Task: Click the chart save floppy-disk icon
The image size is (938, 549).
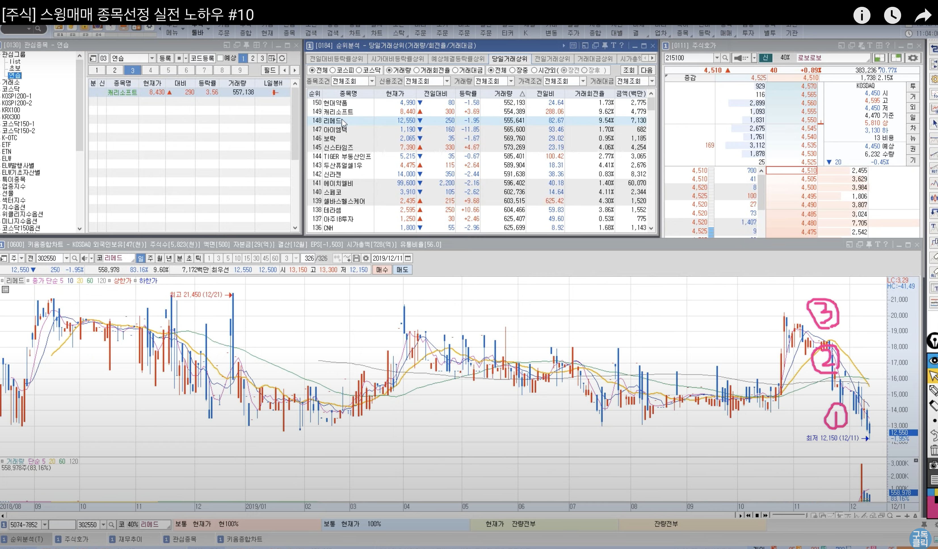Action: tap(356, 258)
